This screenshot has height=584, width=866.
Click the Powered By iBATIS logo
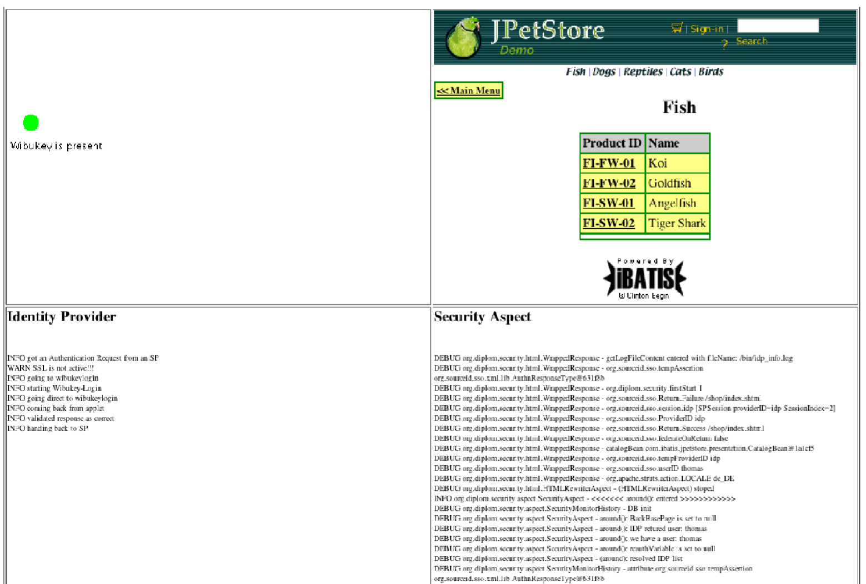pyautogui.click(x=644, y=279)
